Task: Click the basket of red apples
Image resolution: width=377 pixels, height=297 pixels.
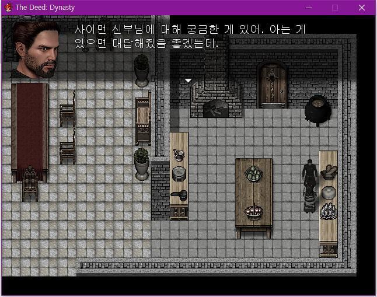Action: 254,212
